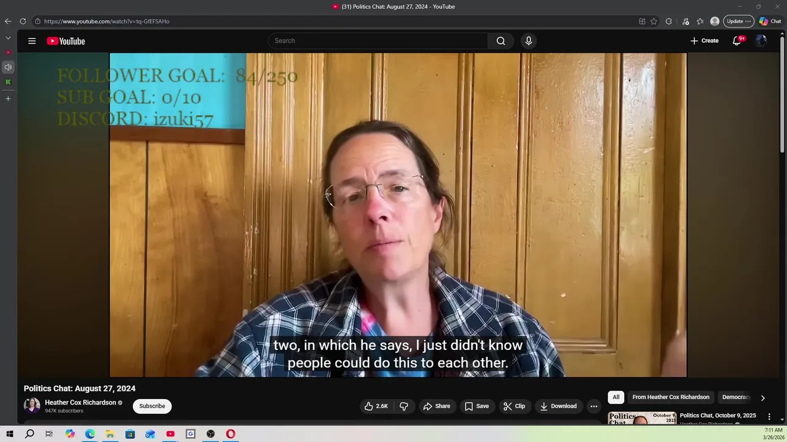View site information lock icon
This screenshot has width=787, height=442.
coord(38,21)
